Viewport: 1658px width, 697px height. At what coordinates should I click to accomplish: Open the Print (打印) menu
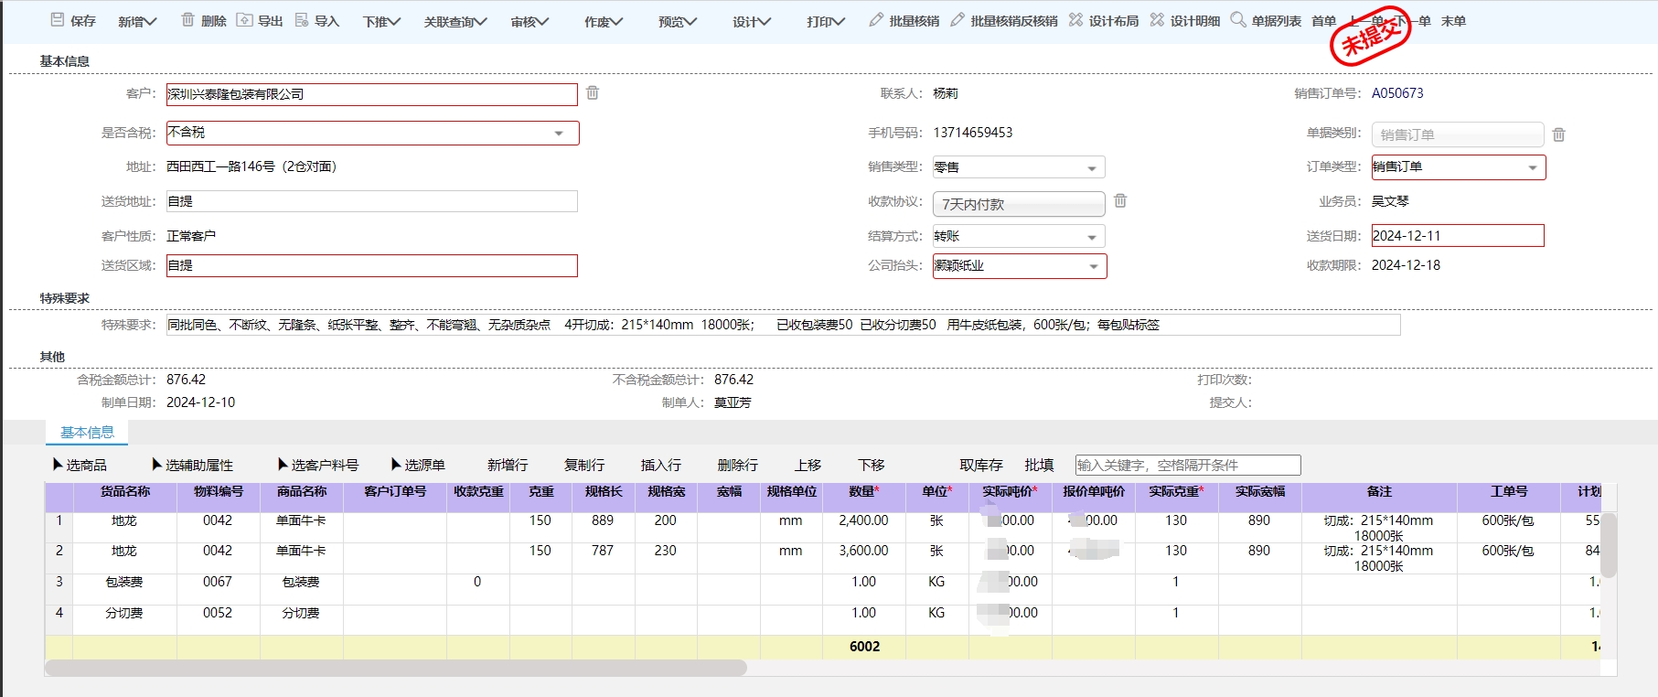pyautogui.click(x=825, y=21)
